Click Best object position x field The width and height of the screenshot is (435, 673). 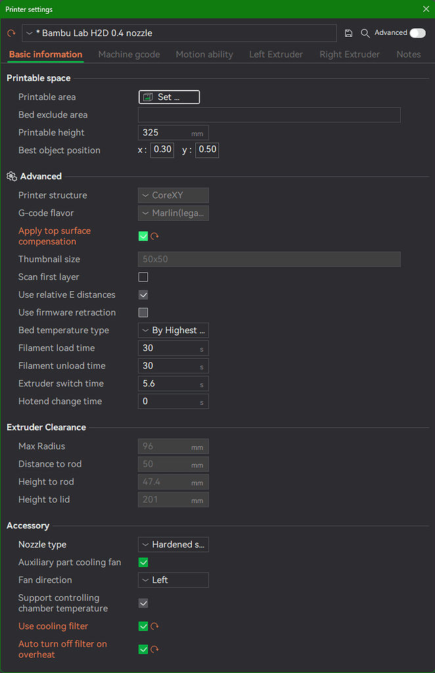[x=162, y=150]
